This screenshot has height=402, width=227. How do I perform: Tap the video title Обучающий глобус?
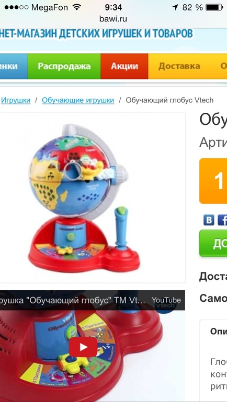coord(73,300)
